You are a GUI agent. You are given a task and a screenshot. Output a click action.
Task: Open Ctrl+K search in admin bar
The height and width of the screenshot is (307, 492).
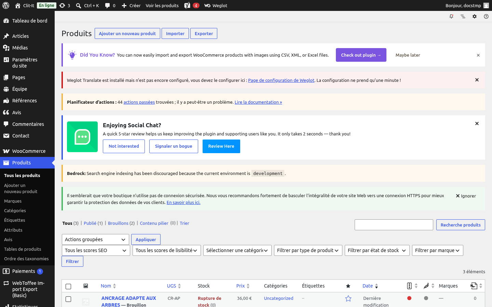pyautogui.click(x=87, y=5)
